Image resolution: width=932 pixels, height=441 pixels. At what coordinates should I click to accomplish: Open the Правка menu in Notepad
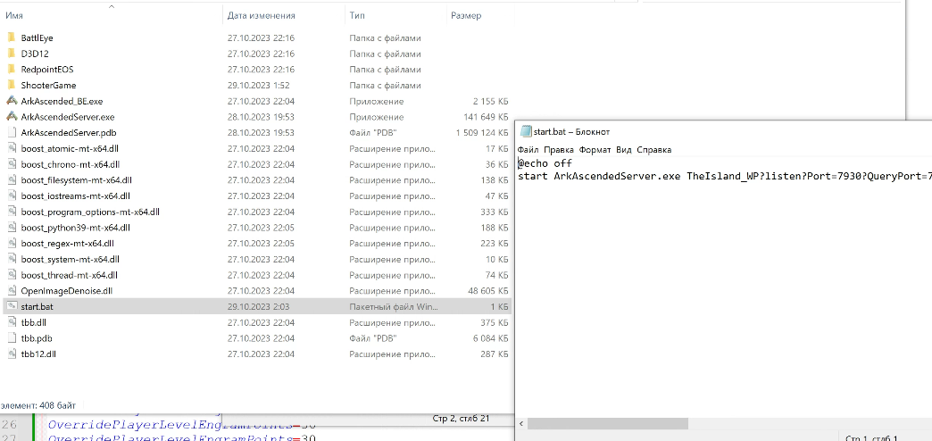pyautogui.click(x=559, y=150)
